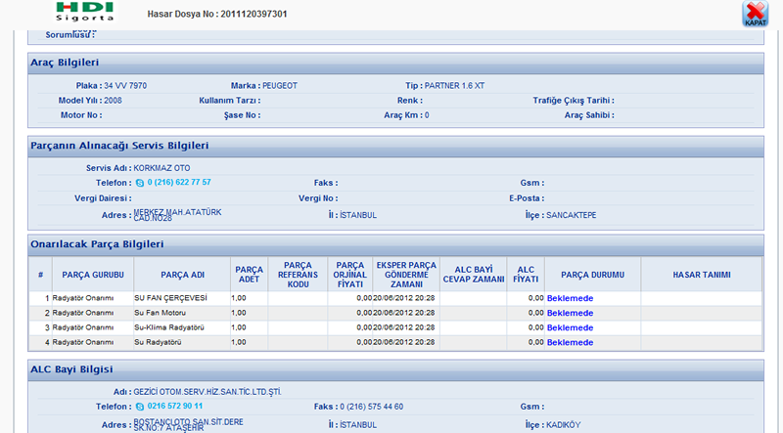The height and width of the screenshot is (433, 783).
Task: Select the Onarılacak Parça Bilgileri section header
Action: [97, 243]
